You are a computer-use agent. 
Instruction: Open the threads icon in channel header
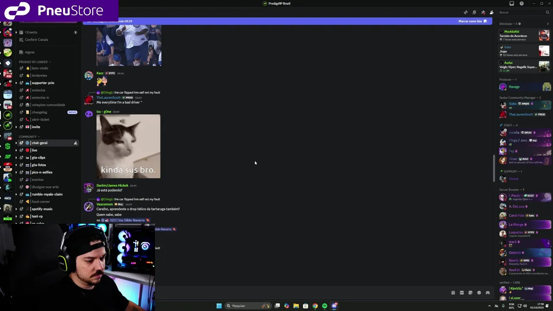point(465,13)
